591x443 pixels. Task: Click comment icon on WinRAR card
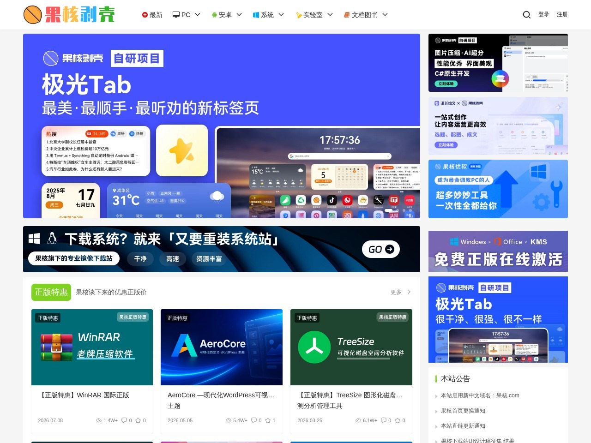pyautogui.click(x=124, y=420)
